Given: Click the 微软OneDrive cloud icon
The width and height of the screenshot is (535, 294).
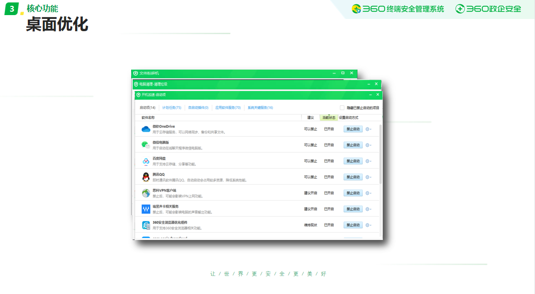Looking at the screenshot, I should point(146,129).
